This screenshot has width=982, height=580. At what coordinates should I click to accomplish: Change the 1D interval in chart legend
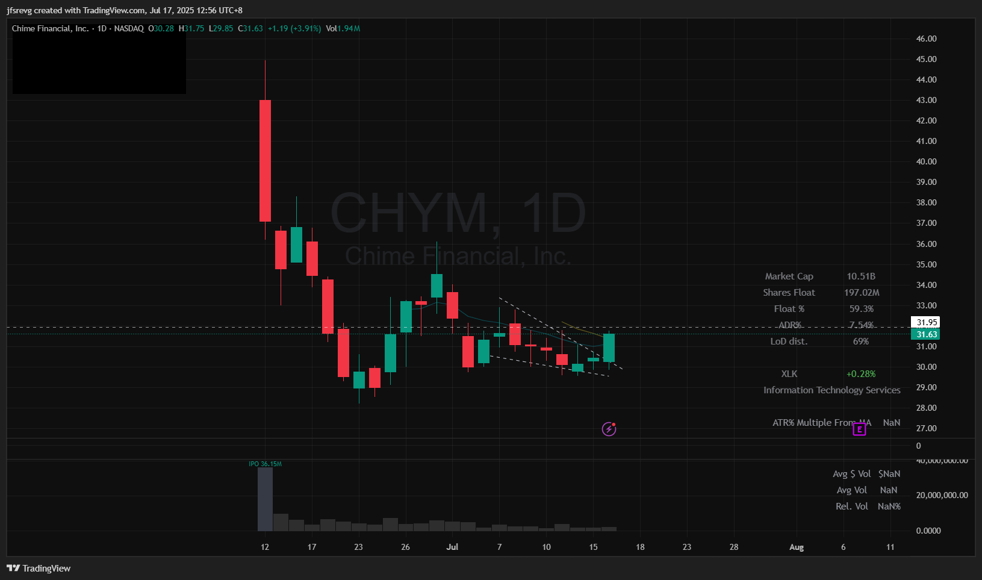coord(102,28)
